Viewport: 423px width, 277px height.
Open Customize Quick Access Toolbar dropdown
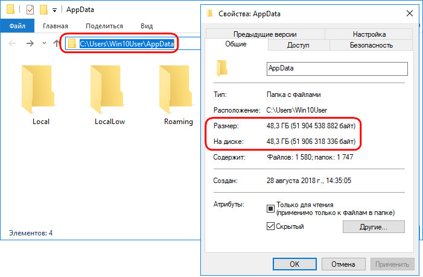click(x=54, y=10)
